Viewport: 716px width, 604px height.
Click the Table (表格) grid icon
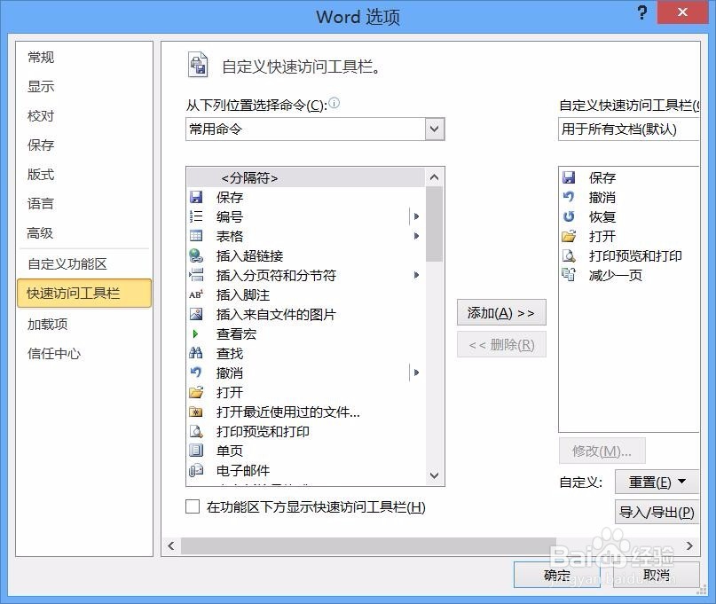tap(196, 236)
